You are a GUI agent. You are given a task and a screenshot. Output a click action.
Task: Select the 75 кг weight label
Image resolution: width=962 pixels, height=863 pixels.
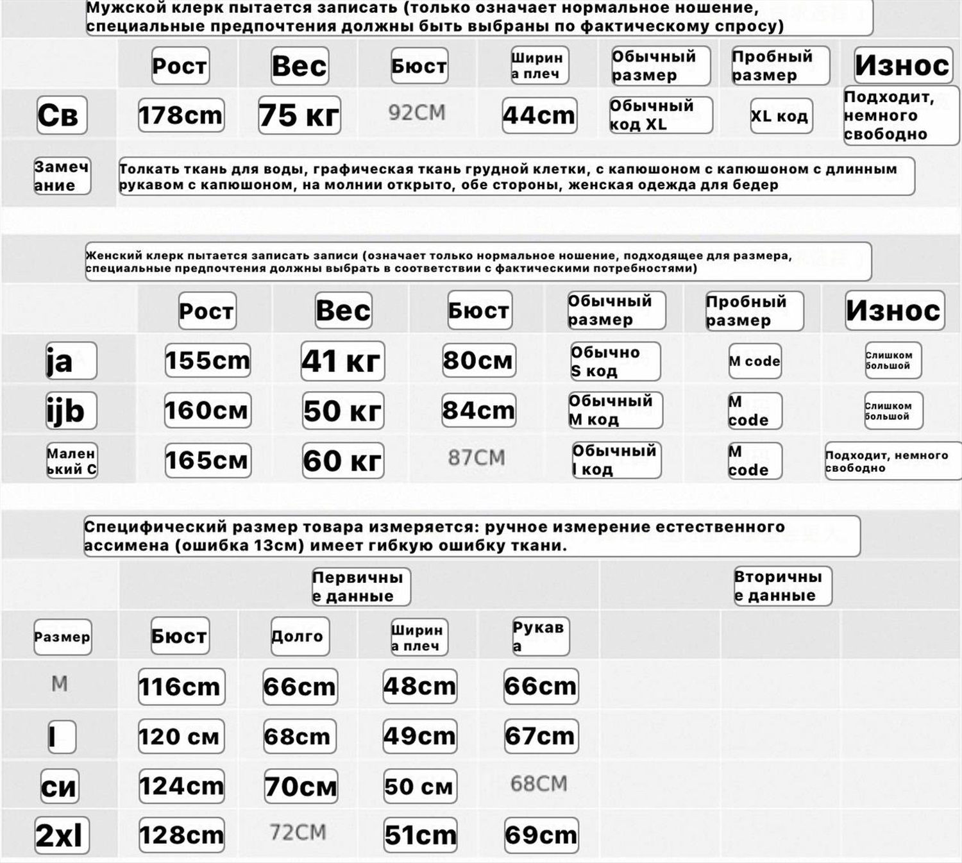click(299, 115)
